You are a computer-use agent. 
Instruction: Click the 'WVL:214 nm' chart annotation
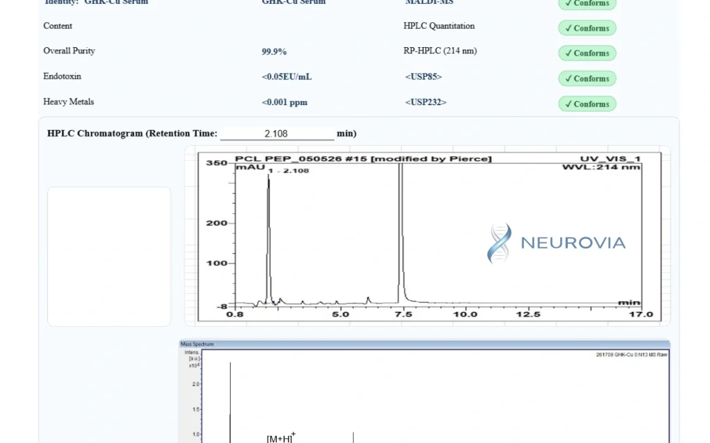tap(602, 167)
